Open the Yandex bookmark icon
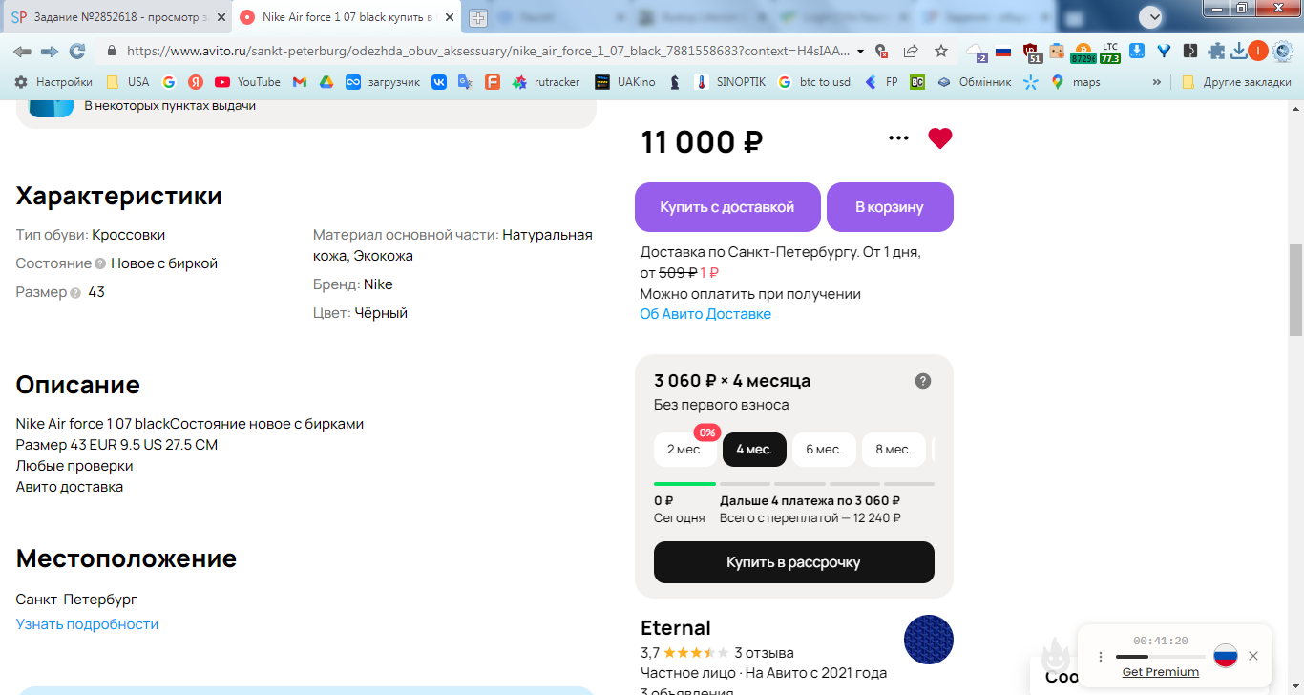 point(195,82)
